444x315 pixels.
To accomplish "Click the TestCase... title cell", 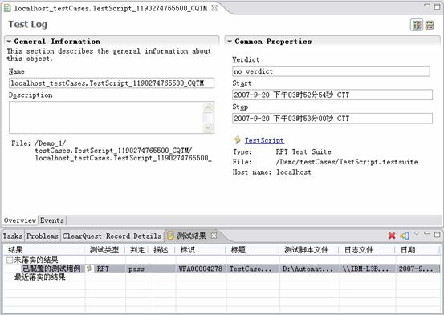I will [253, 269].
